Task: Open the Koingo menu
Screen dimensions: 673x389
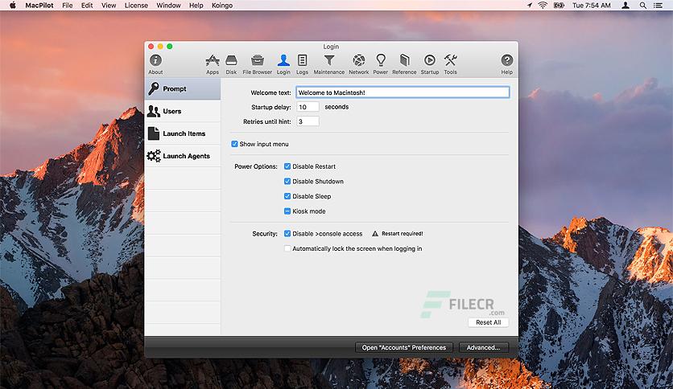Action: click(x=222, y=5)
